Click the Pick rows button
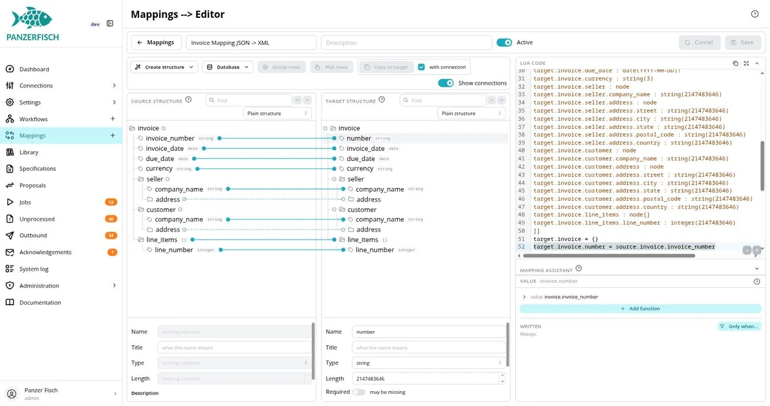The height and width of the screenshot is (406, 770). click(332, 67)
